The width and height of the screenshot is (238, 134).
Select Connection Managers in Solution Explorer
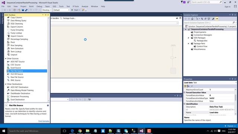tap(203, 35)
